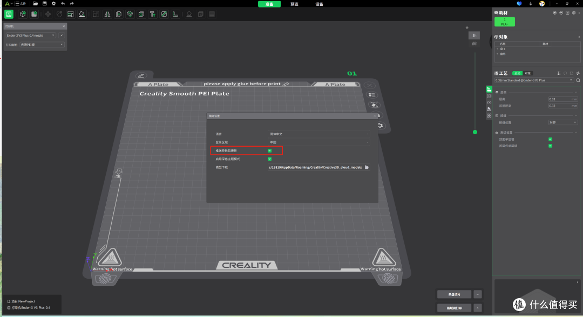Click the search icon next to process preset

pyautogui.click(x=578, y=80)
